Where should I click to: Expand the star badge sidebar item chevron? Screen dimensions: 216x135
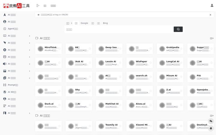pos(29,50)
